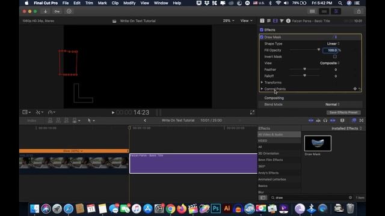The image size is (385, 216).
Task: Launch Photoshop from the Dock
Action: (x=215, y=209)
